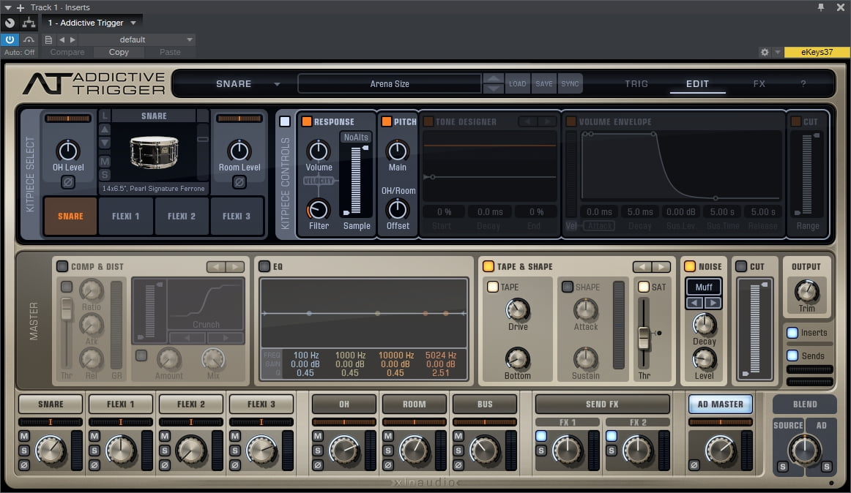Solo the ROOM mixer channel
Screen dimensions: 851x493
point(388,450)
